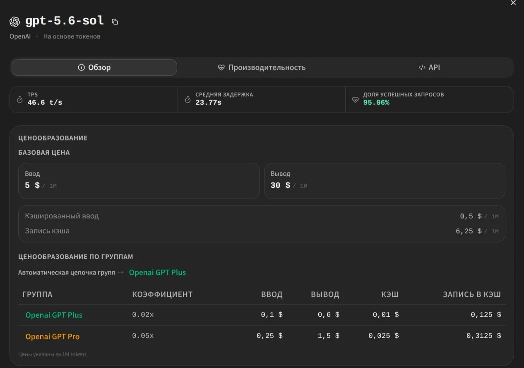
Task: Click the heart pulse icon by Доля успешных запросов
Action: [355, 100]
